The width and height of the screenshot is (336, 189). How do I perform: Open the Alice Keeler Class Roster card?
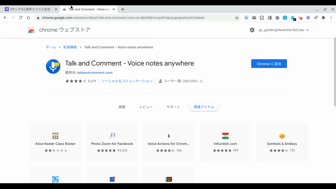(55, 142)
